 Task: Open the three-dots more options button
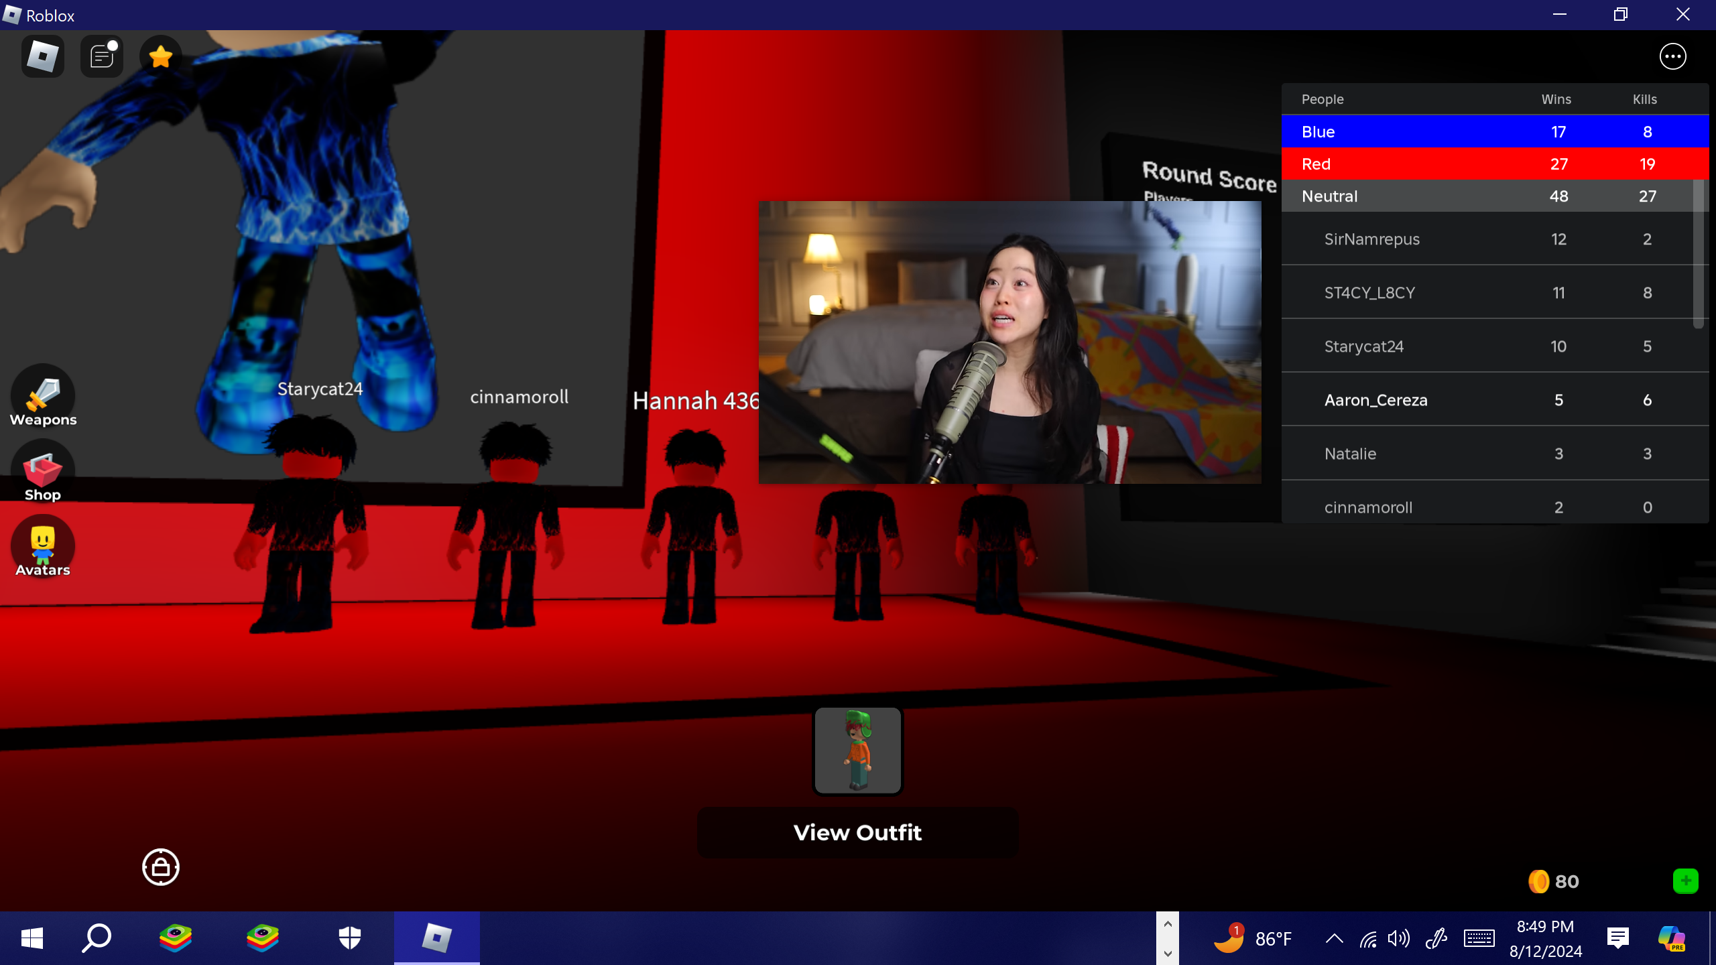(1672, 56)
